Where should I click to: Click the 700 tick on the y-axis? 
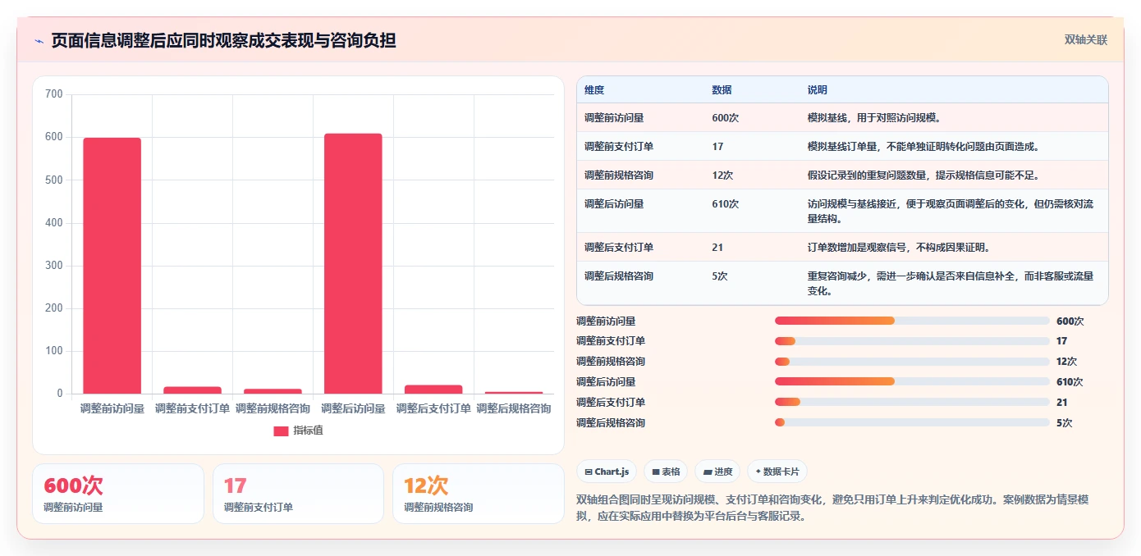(x=54, y=94)
